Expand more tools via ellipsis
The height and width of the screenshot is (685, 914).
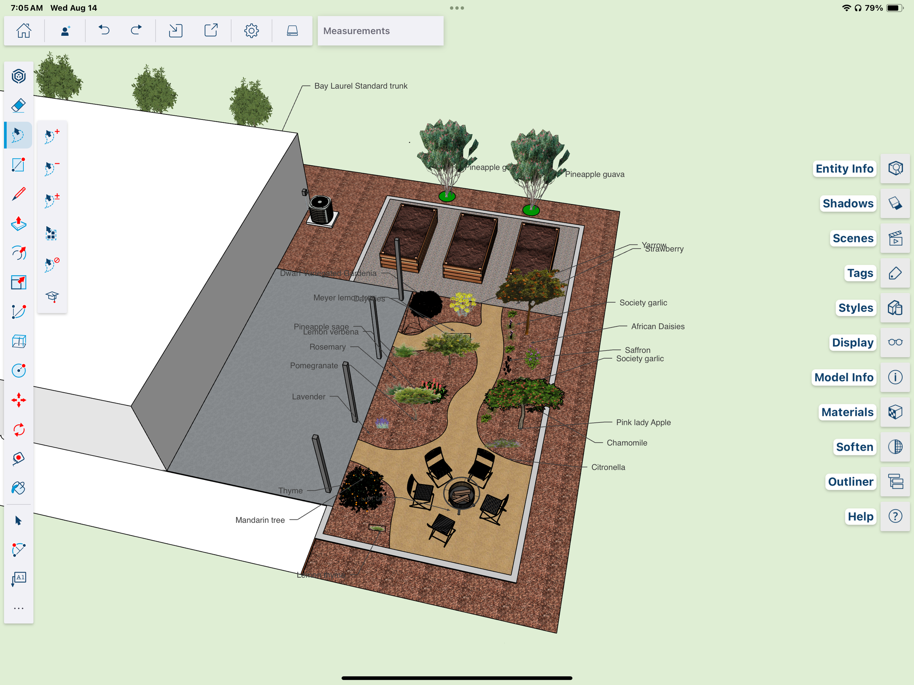19,608
